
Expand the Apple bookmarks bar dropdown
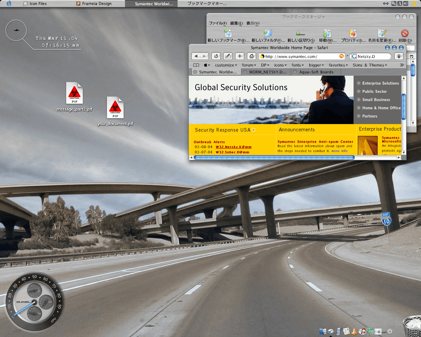point(207,65)
